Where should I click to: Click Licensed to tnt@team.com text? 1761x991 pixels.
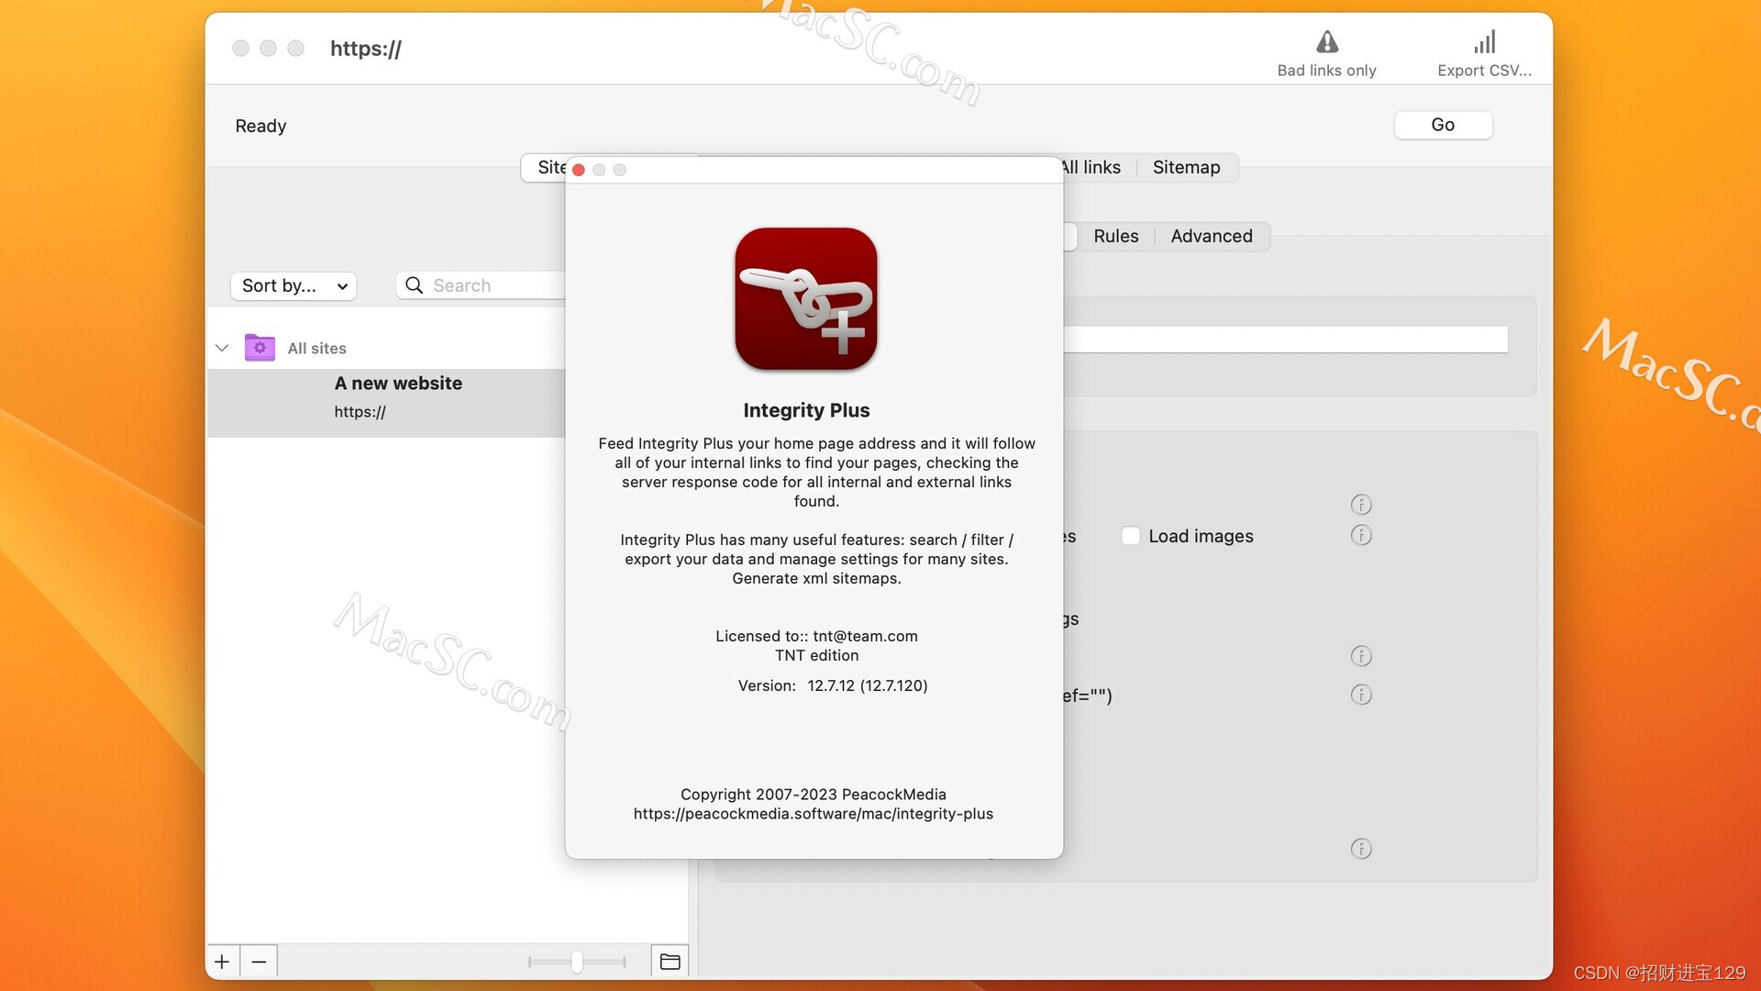point(816,636)
